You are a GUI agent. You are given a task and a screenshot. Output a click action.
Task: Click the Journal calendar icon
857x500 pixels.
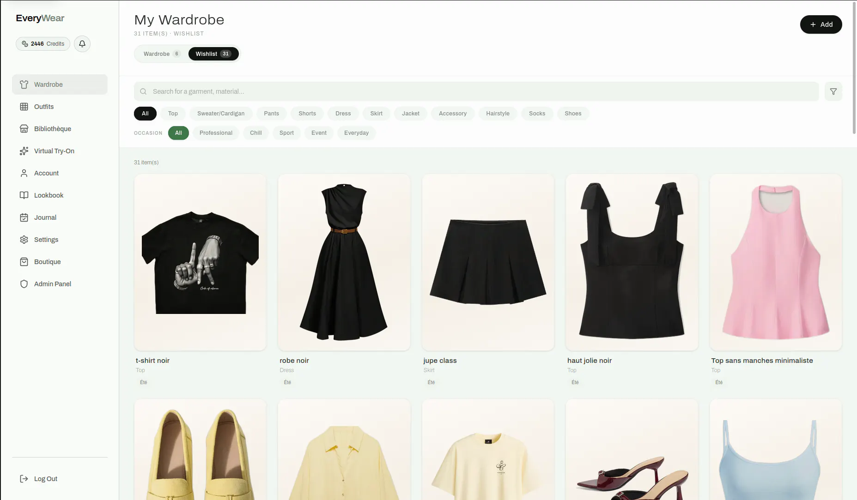coord(24,217)
